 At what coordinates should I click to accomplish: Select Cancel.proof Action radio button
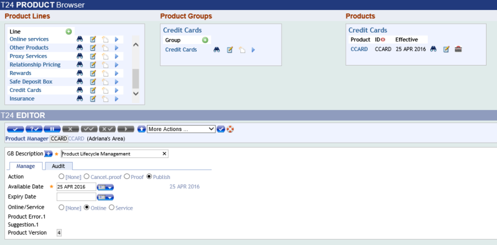coord(87,177)
